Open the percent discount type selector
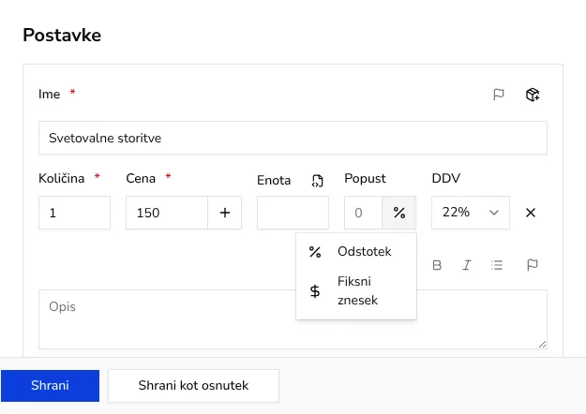The width and height of the screenshot is (586, 414). 398,213
